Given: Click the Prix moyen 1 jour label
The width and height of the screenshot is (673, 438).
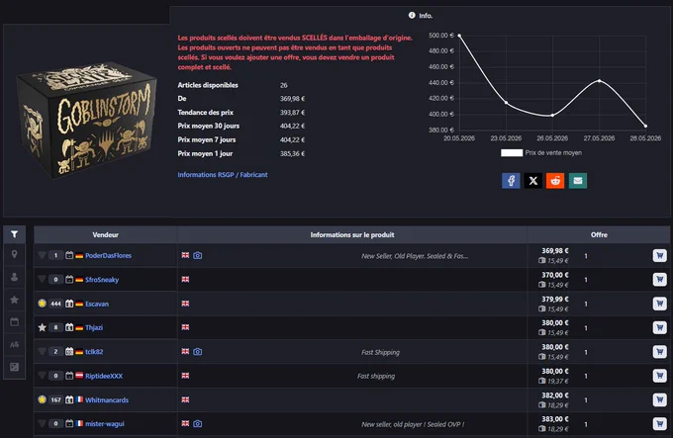Looking at the screenshot, I should [205, 153].
